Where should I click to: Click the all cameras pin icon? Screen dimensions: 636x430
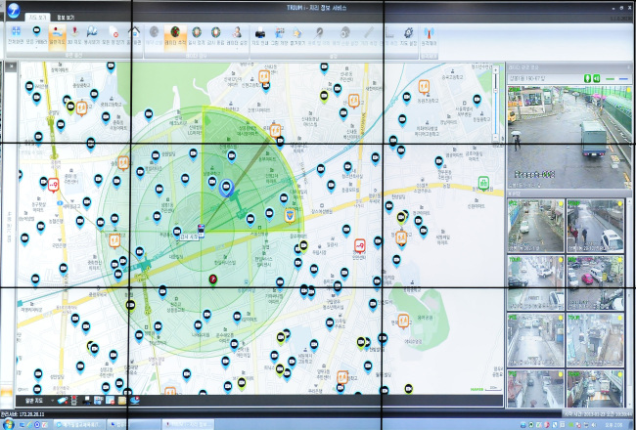(36, 32)
